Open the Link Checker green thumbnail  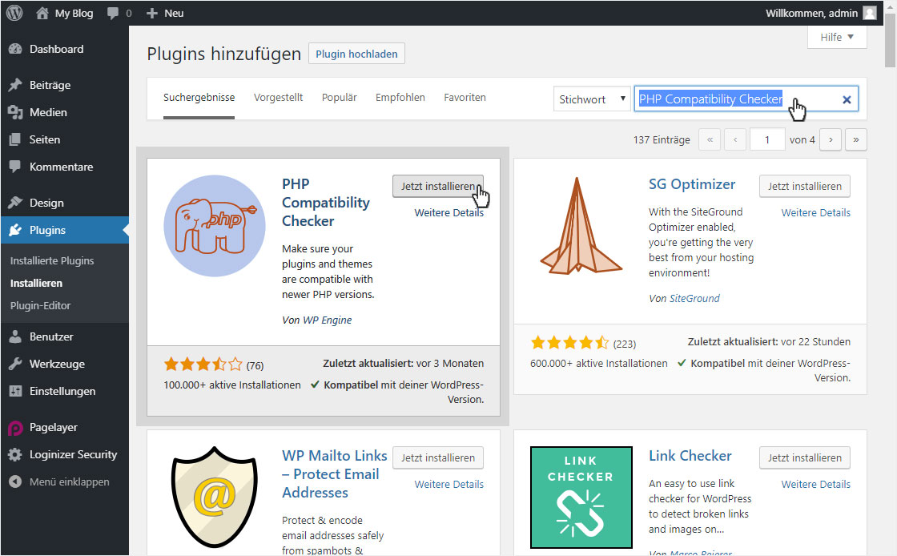click(x=581, y=497)
